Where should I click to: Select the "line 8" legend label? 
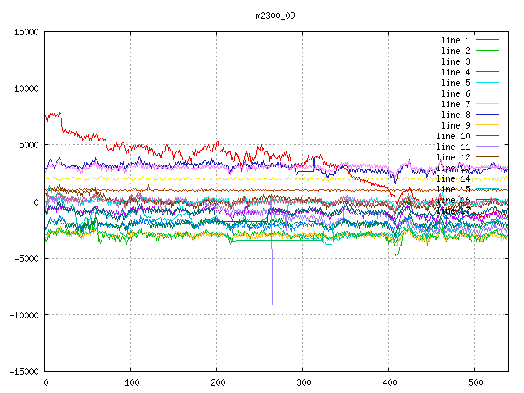coord(456,115)
